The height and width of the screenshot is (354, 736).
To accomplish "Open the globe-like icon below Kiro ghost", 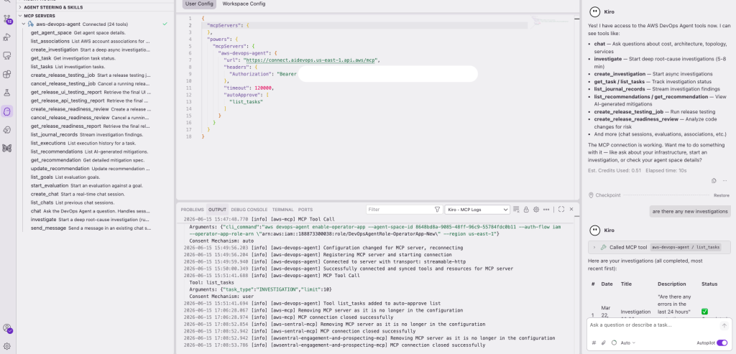I will coord(7,130).
